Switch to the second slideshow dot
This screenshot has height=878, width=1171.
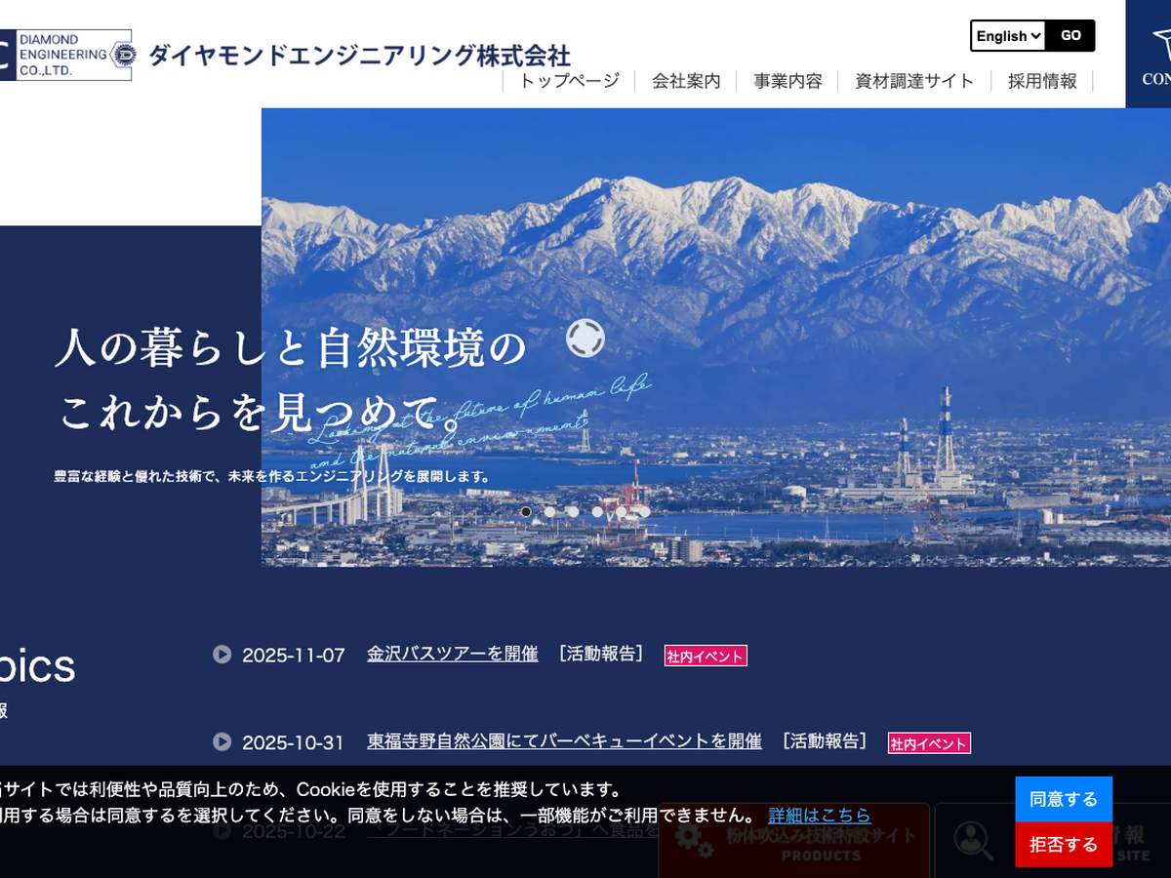(549, 511)
